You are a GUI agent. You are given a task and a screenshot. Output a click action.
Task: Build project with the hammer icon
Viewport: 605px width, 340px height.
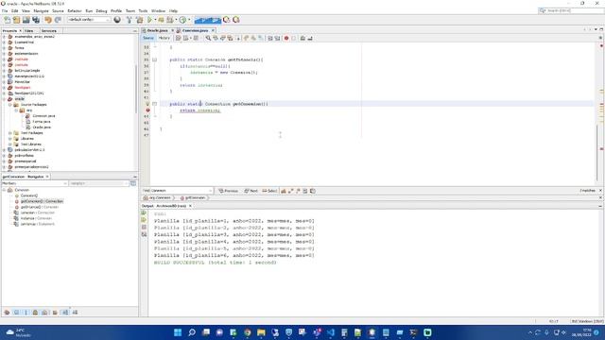click(130, 20)
